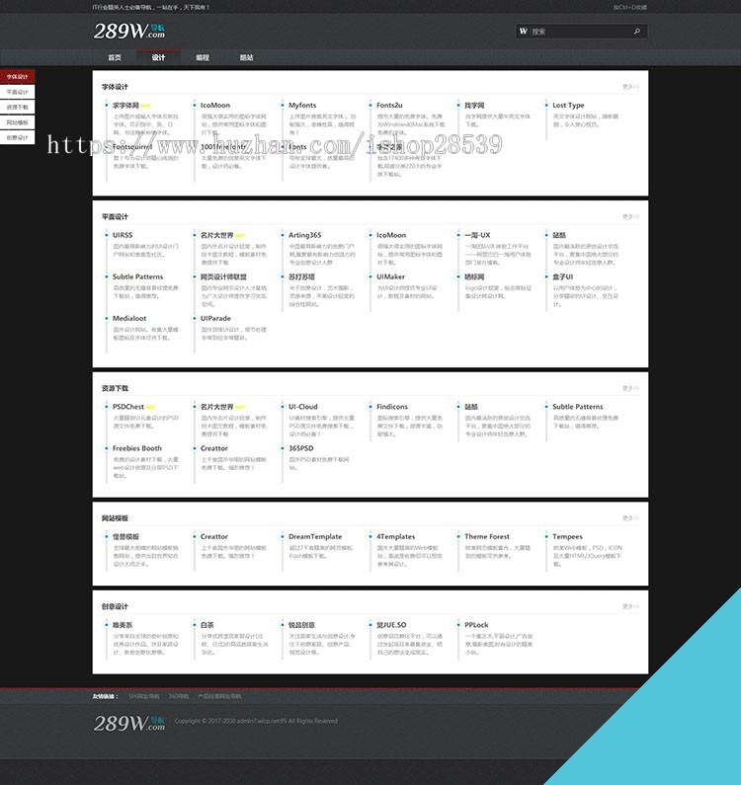Open the Lost Type link
741x785 pixels.
coord(568,105)
